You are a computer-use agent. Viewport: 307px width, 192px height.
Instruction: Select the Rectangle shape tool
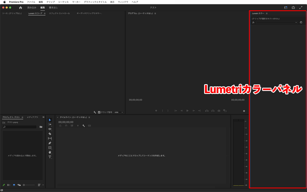coord(50,148)
